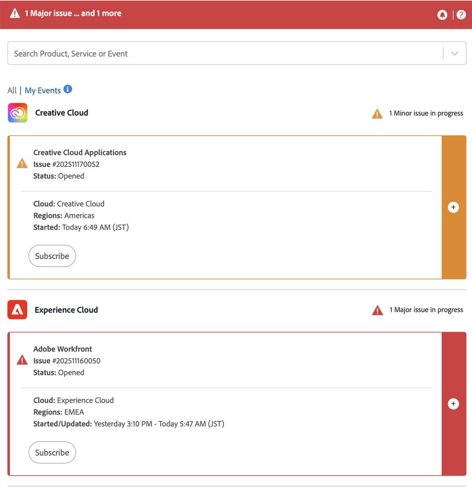The width and height of the screenshot is (472, 487).
Task: Click 'Cloud: Creative Cloud' line
Action: click(69, 204)
